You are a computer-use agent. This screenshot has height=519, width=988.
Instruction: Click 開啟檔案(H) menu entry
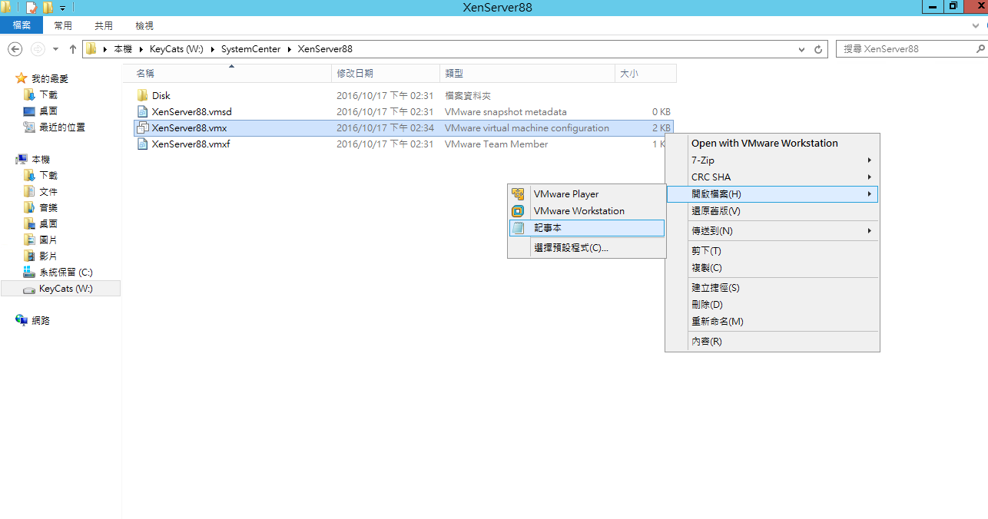coord(772,193)
